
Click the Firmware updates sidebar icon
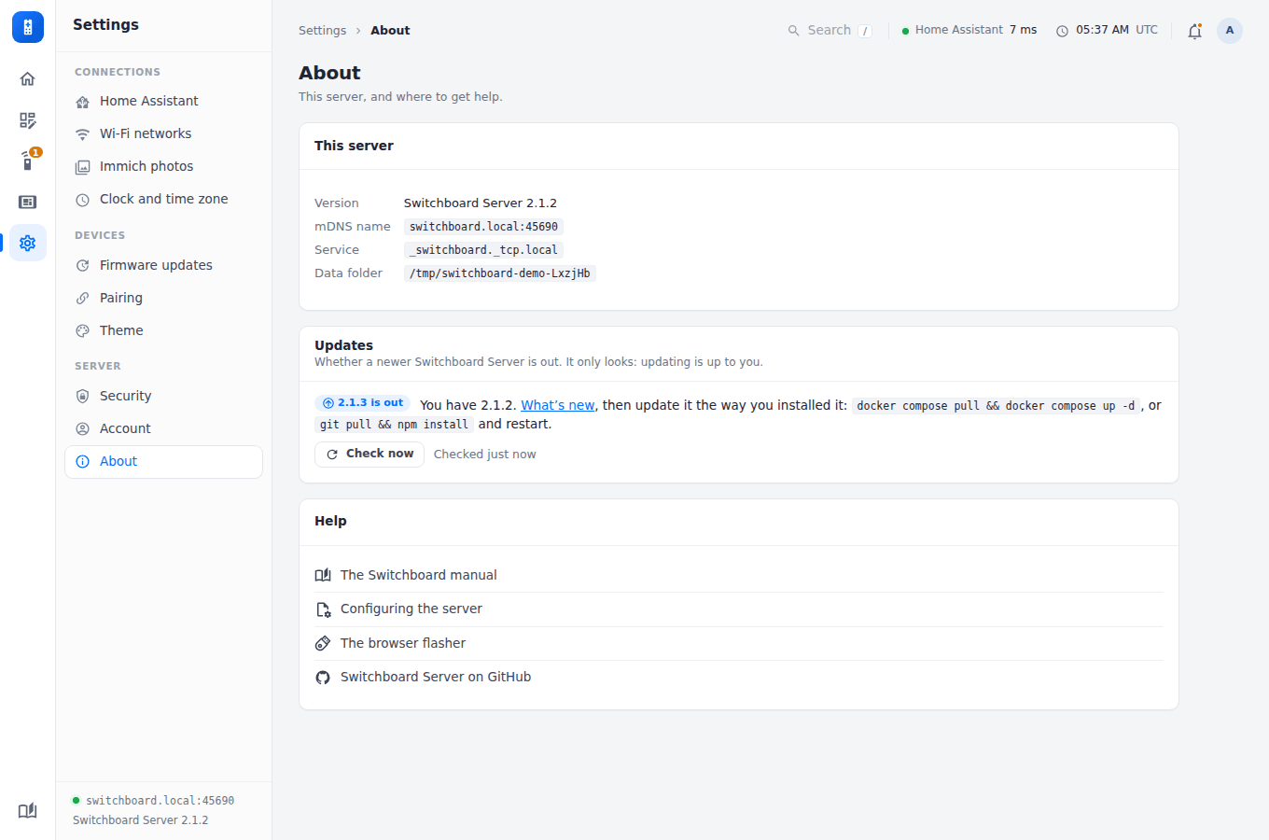tap(82, 266)
